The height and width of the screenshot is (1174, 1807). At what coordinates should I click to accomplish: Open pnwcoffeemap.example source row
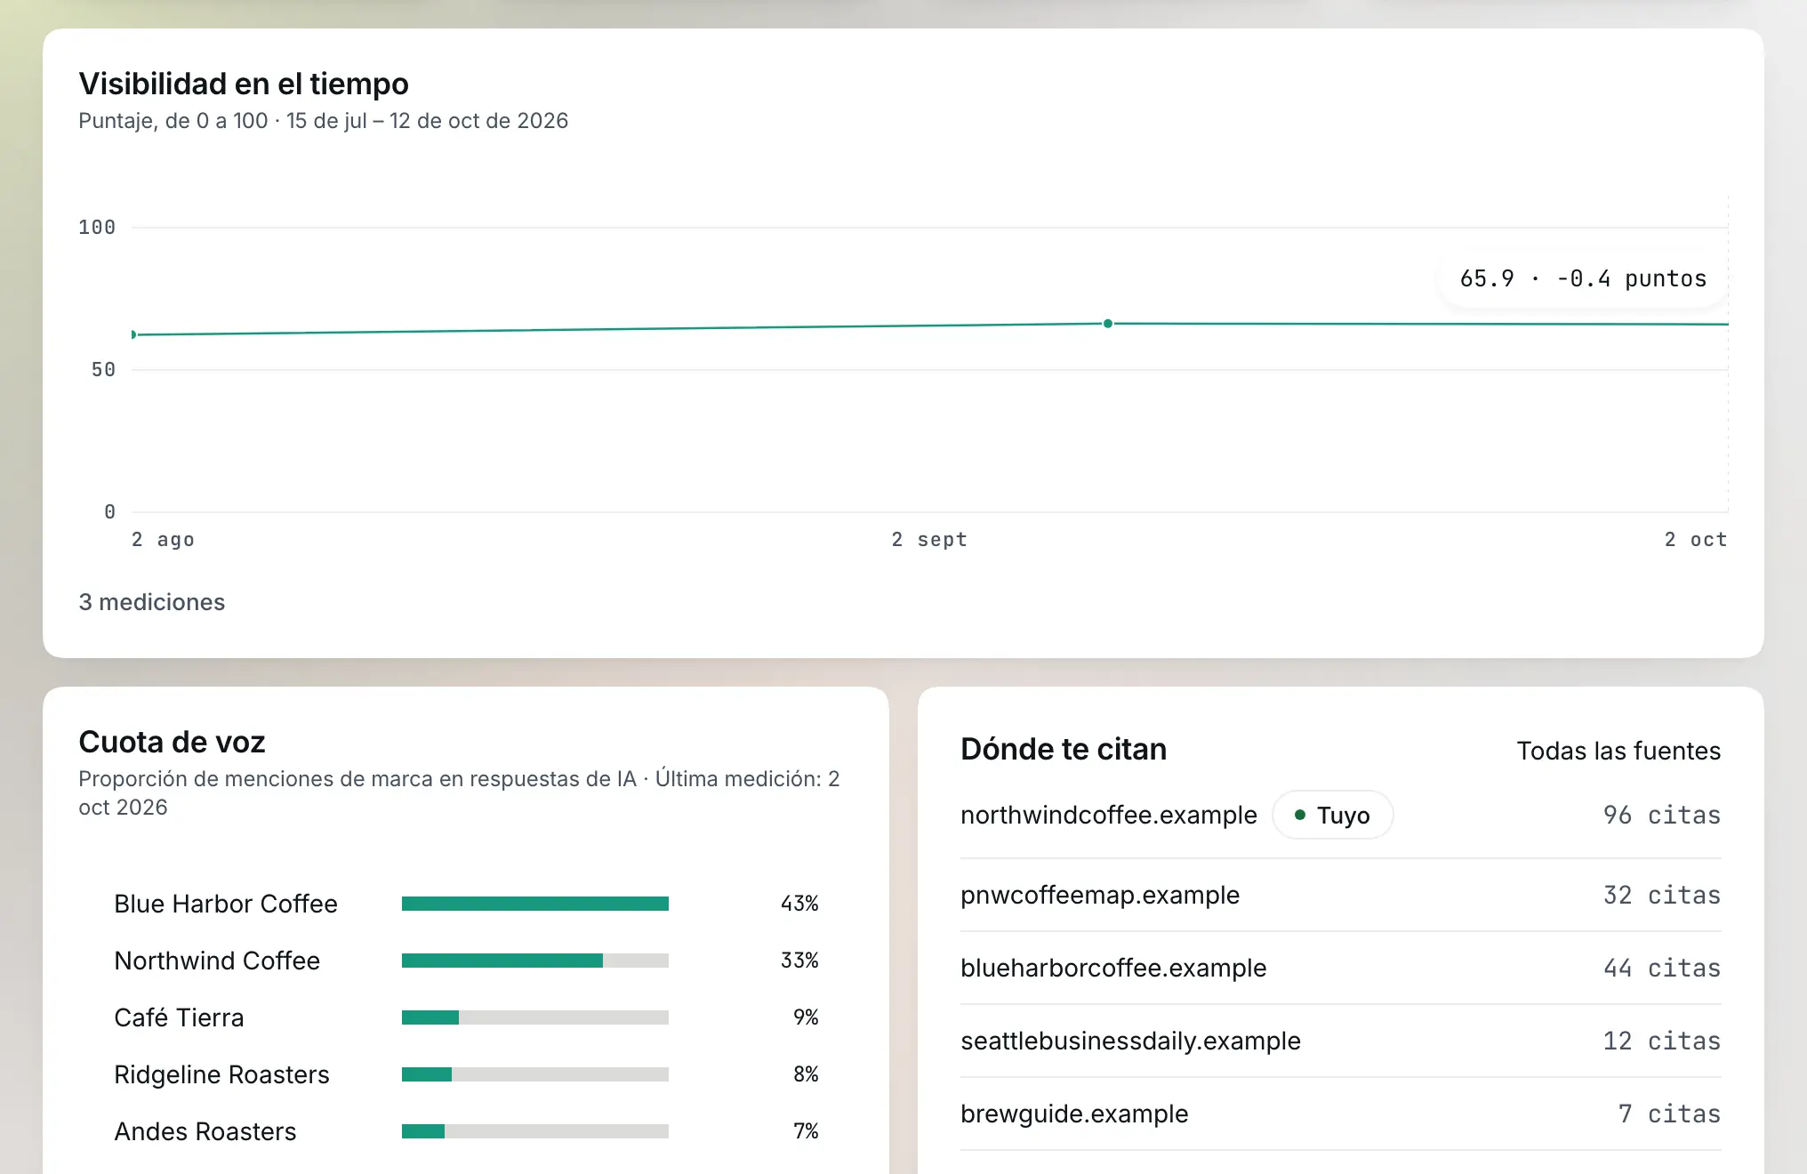[x=1341, y=895]
